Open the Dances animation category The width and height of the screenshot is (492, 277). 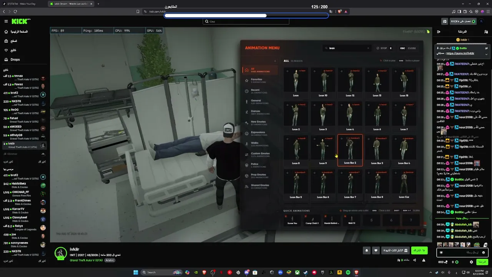pos(260,112)
